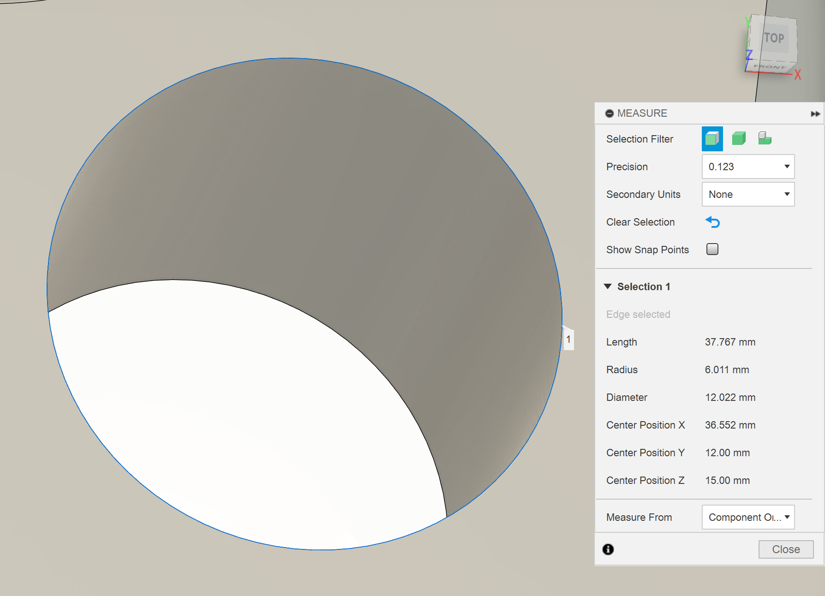The height and width of the screenshot is (596, 825).
Task: Open the Secondary Units dropdown
Action: pyautogui.click(x=747, y=195)
